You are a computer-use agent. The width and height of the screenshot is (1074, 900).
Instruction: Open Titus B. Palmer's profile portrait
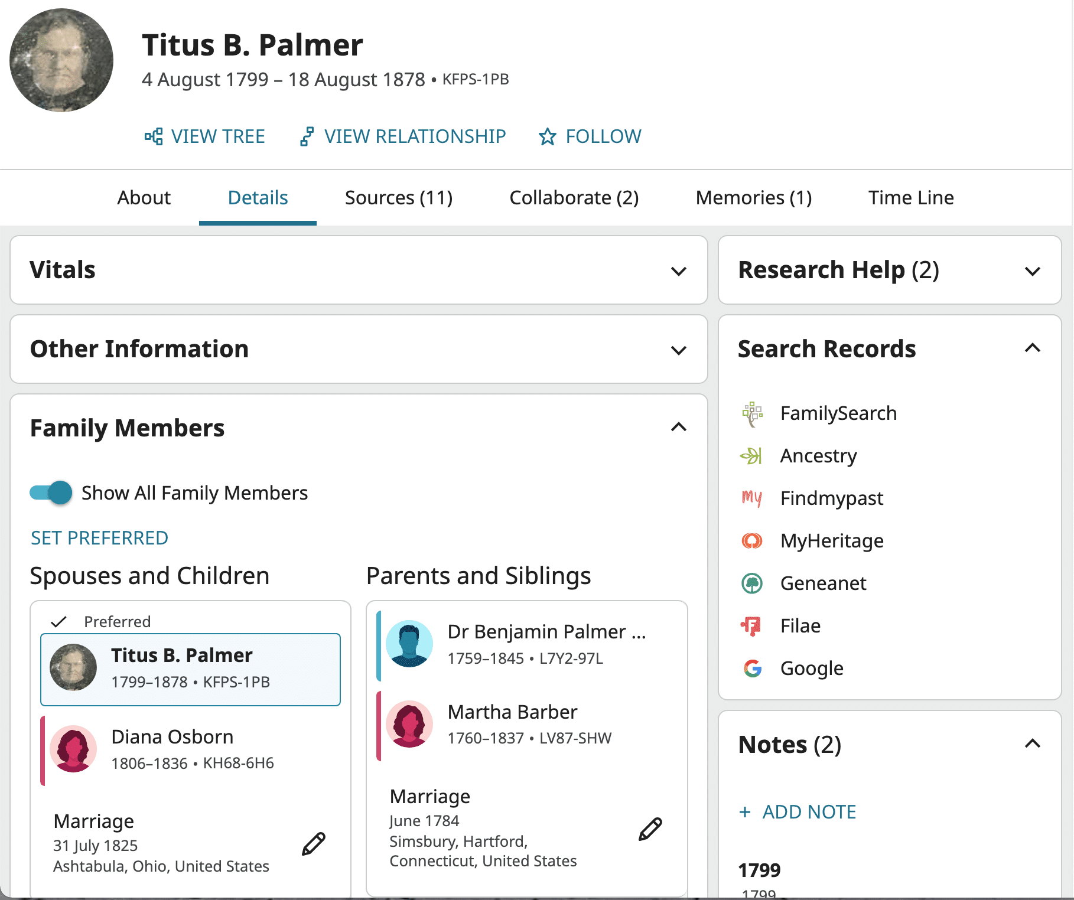pos(61,60)
